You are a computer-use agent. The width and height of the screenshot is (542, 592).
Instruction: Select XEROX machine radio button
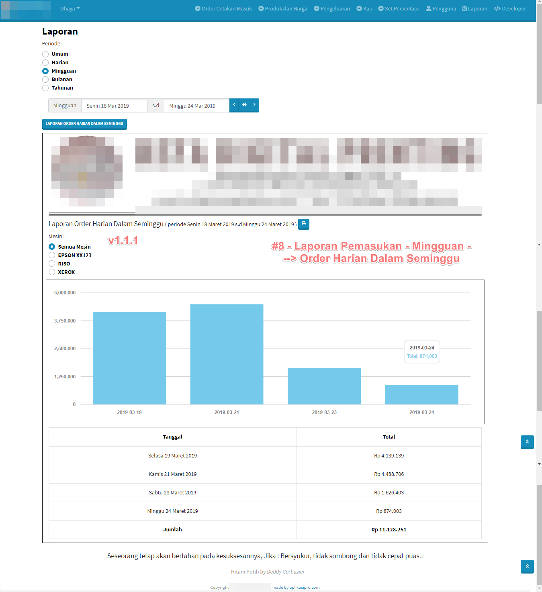tap(52, 272)
